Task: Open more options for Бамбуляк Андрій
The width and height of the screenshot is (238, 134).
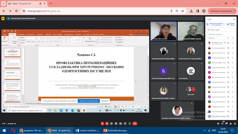Action: point(232,48)
